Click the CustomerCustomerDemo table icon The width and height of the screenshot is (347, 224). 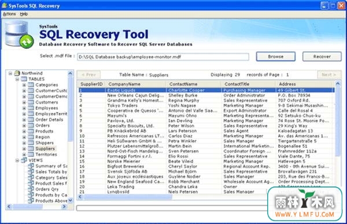(x=31, y=91)
